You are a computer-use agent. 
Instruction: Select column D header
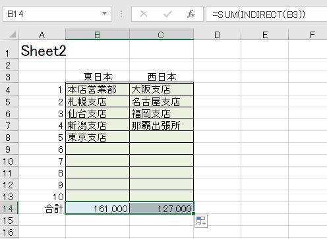[x=217, y=35]
